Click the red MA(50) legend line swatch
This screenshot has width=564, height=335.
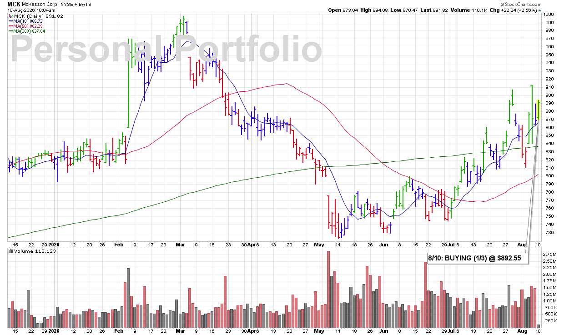coord(11,26)
